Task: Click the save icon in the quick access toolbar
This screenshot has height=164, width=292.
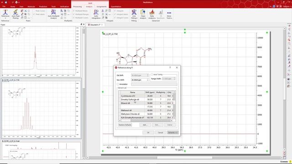Action: (x=6, y=2)
